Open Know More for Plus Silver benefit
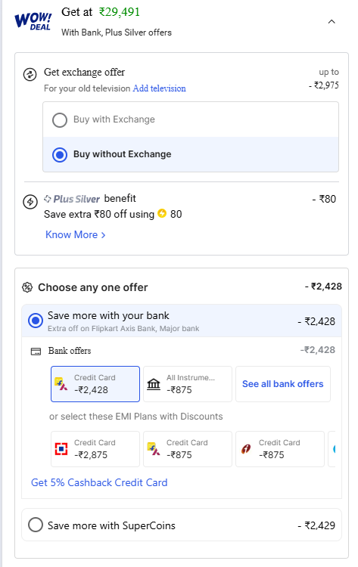Screen dimensions: 358x567 pos(75,234)
